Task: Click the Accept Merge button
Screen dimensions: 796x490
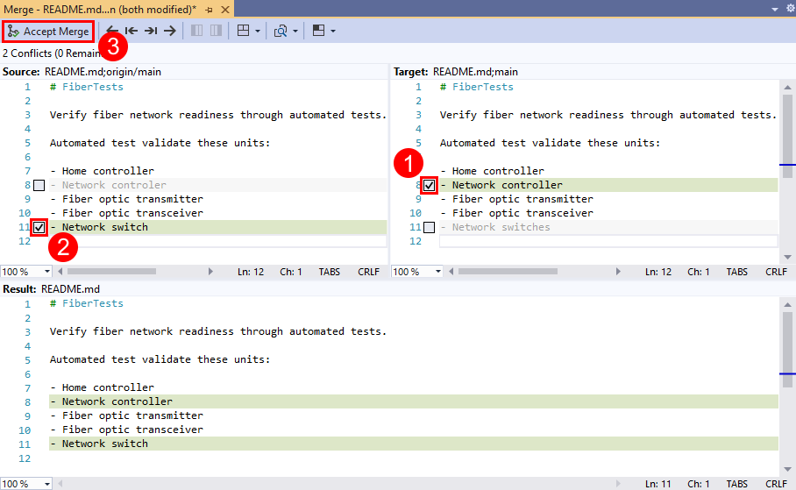Action: click(48, 31)
